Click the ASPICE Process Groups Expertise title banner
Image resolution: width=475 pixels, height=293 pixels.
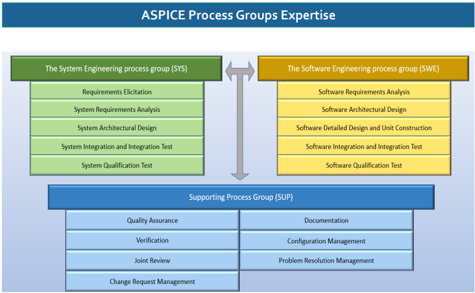[x=237, y=15]
